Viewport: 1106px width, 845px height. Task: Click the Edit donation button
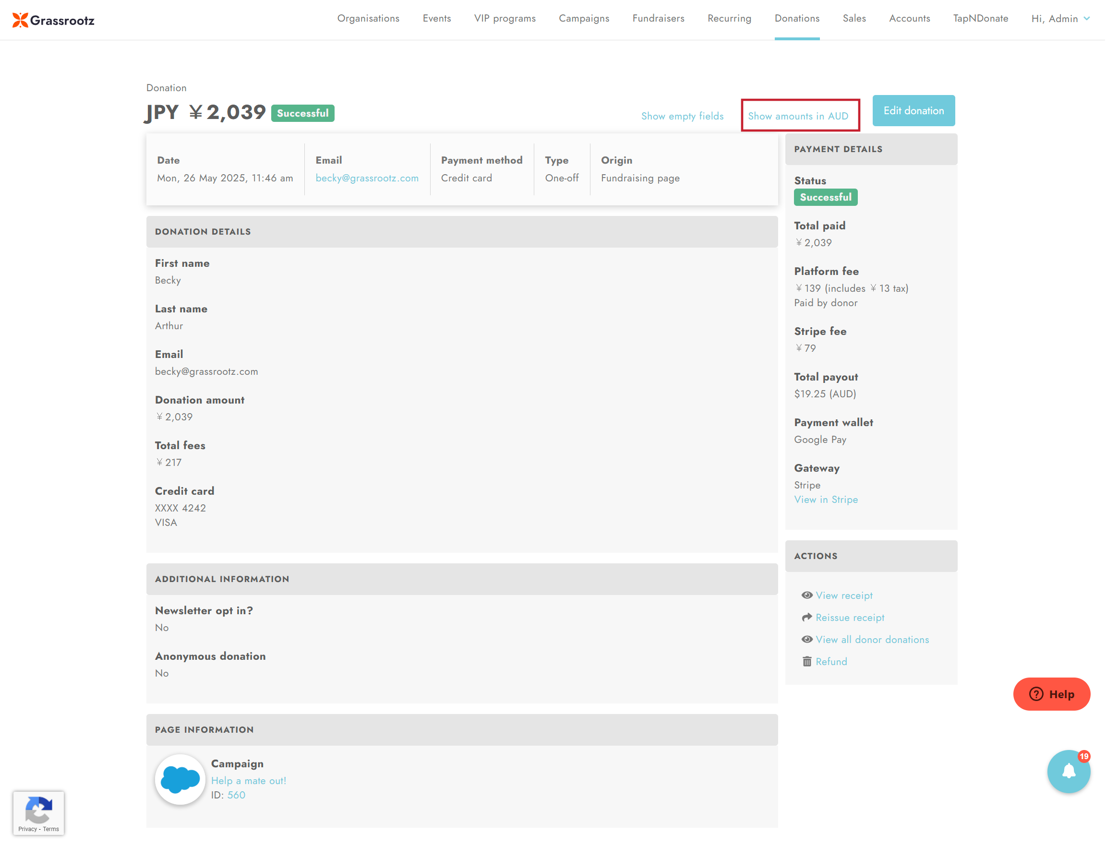pyautogui.click(x=914, y=111)
